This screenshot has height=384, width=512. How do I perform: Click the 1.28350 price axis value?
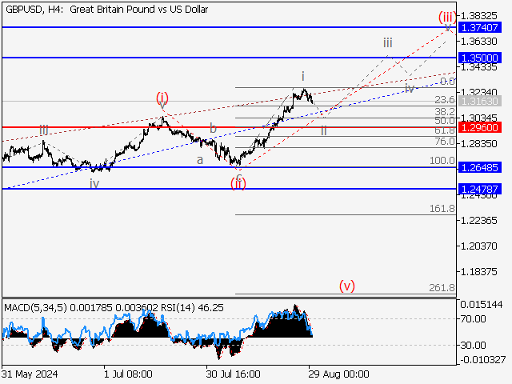point(478,144)
